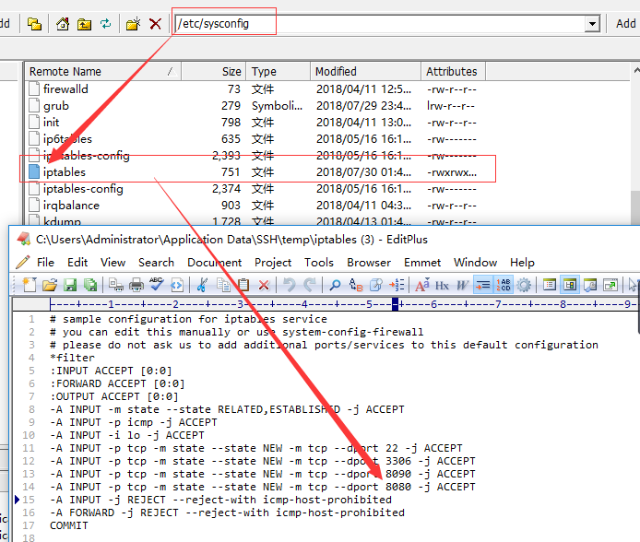
Task: Open a file via EditPlus open-folder icon
Action: [50, 285]
